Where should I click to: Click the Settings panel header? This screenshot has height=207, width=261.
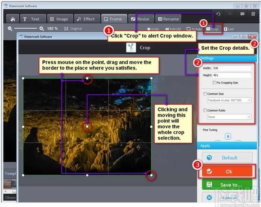tap(227, 58)
